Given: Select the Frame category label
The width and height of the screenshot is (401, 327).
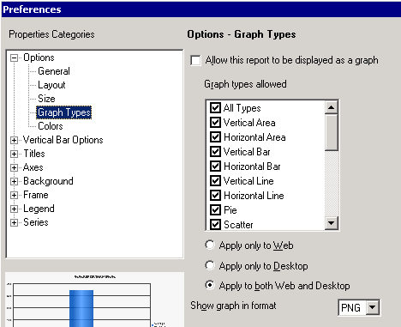Looking at the screenshot, I should tap(36, 195).
